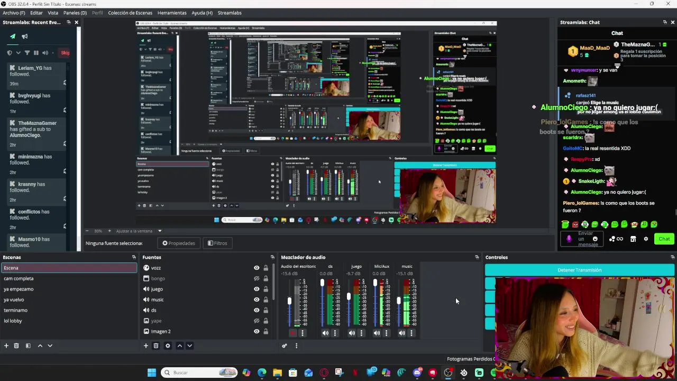The width and height of the screenshot is (677, 381).
Task: Open the menu bar item Archivo (F)
Action: pos(14,13)
